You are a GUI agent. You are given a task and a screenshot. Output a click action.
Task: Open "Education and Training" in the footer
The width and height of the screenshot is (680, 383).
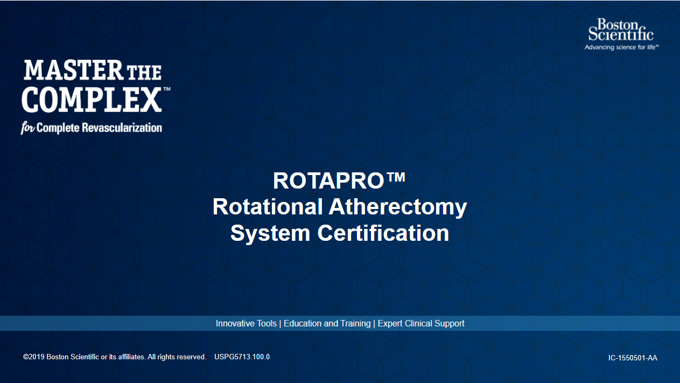click(327, 323)
